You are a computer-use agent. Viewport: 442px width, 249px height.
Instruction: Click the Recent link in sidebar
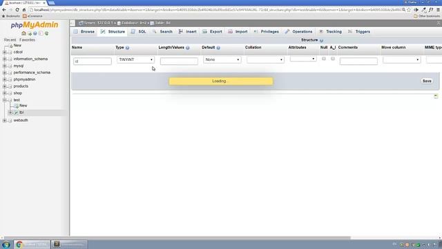(10, 40)
